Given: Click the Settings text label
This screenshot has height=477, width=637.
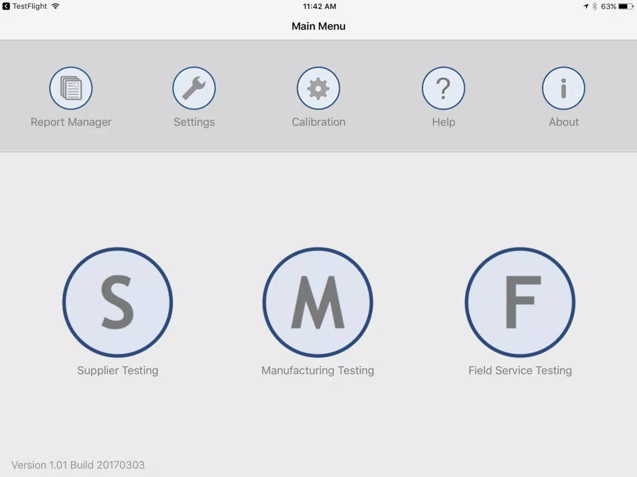Looking at the screenshot, I should click(x=194, y=122).
